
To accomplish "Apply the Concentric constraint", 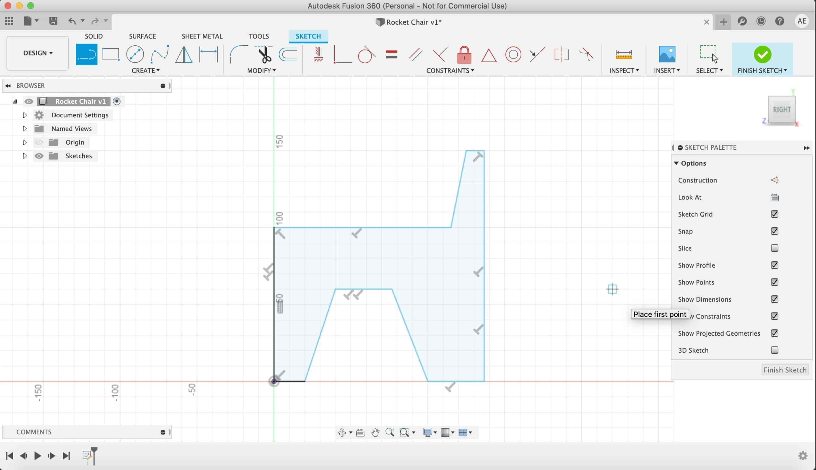I will point(513,54).
